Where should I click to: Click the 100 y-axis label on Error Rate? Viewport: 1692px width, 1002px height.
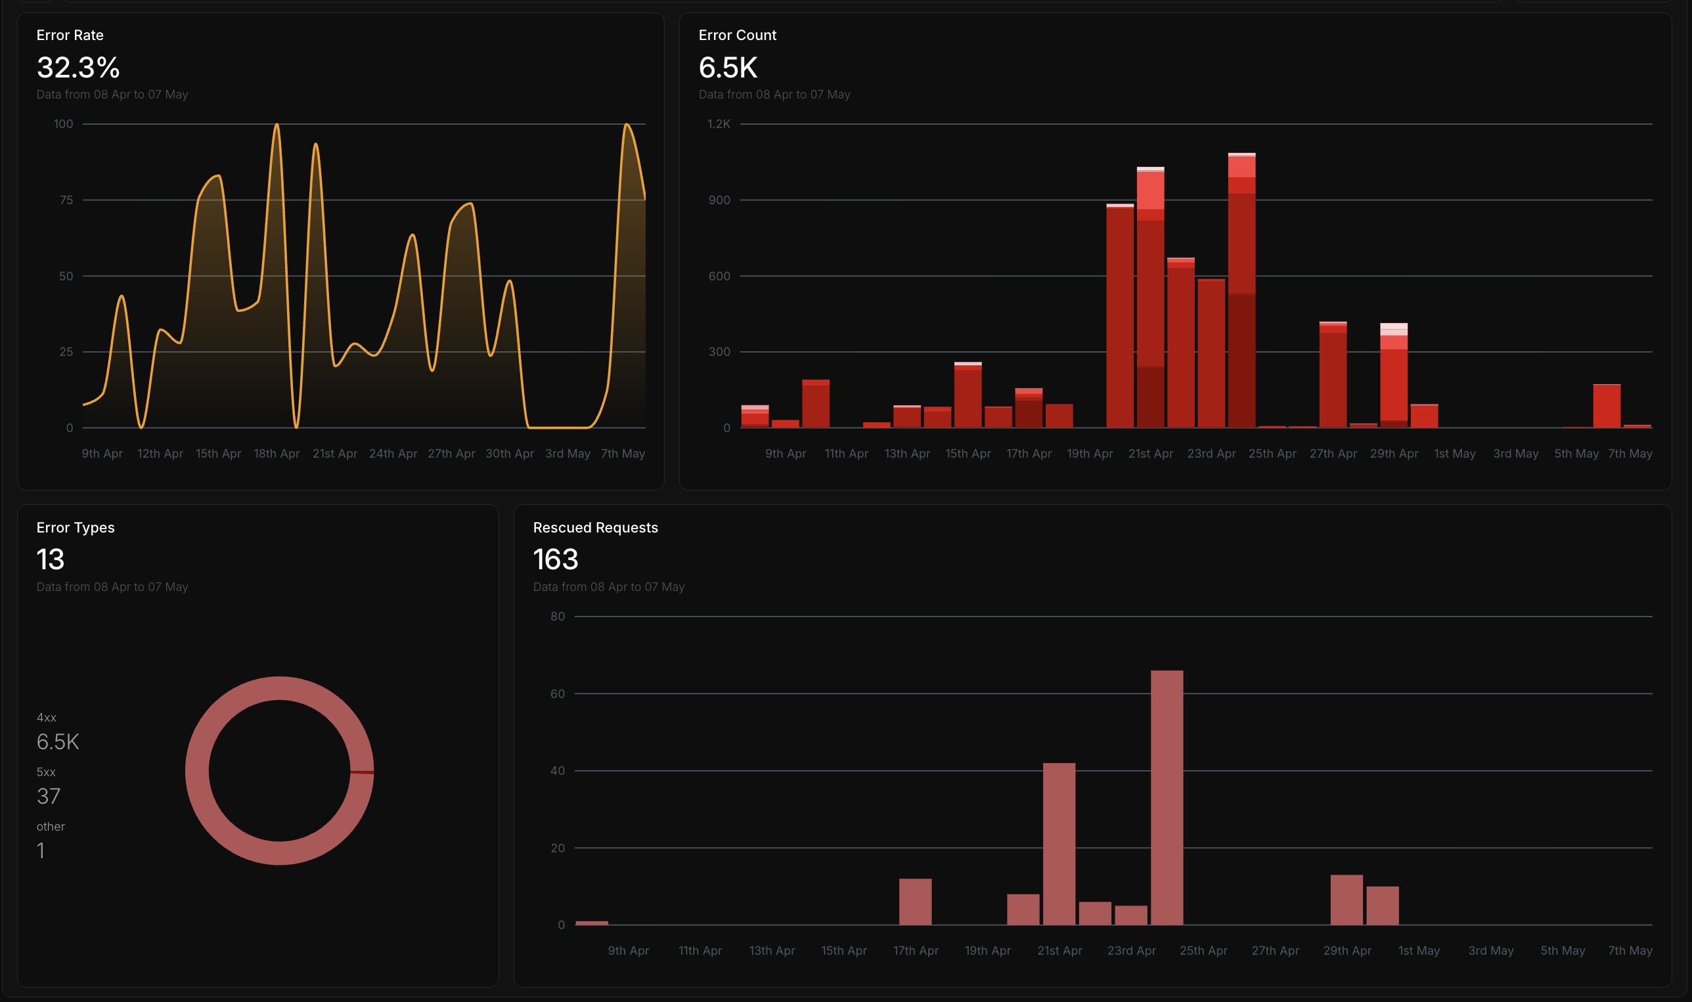[x=64, y=124]
